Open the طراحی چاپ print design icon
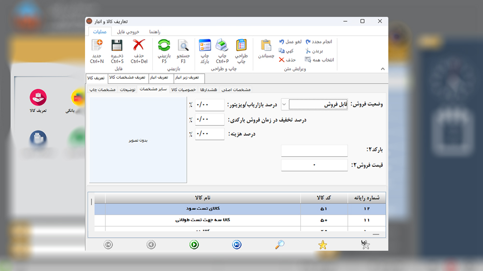483x271 pixels. pyautogui.click(x=241, y=46)
